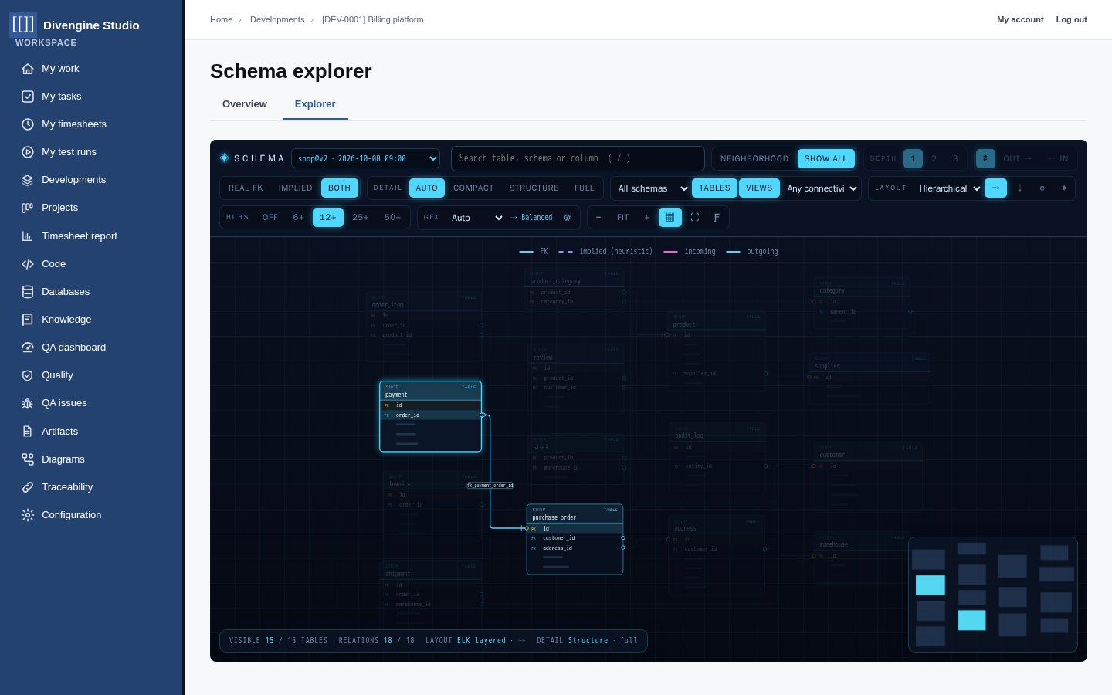Select REAL FK relation mode
The image size is (1112, 695).
click(x=246, y=188)
